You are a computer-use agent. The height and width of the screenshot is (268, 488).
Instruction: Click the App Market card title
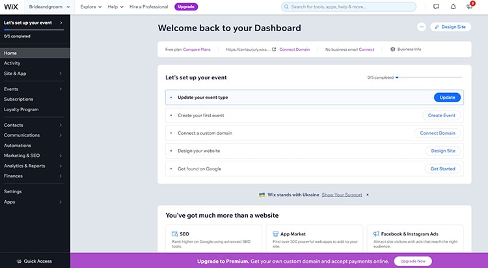(293, 234)
